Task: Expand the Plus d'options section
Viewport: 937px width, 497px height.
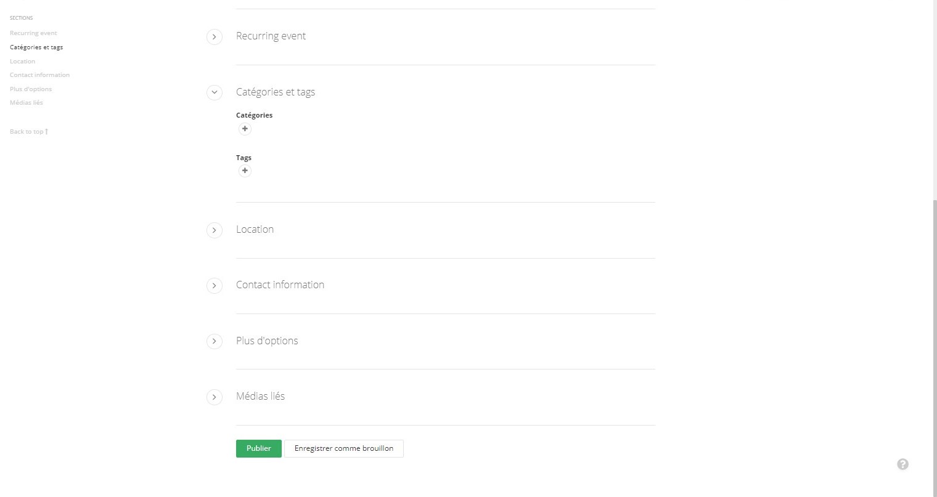Action: [214, 341]
